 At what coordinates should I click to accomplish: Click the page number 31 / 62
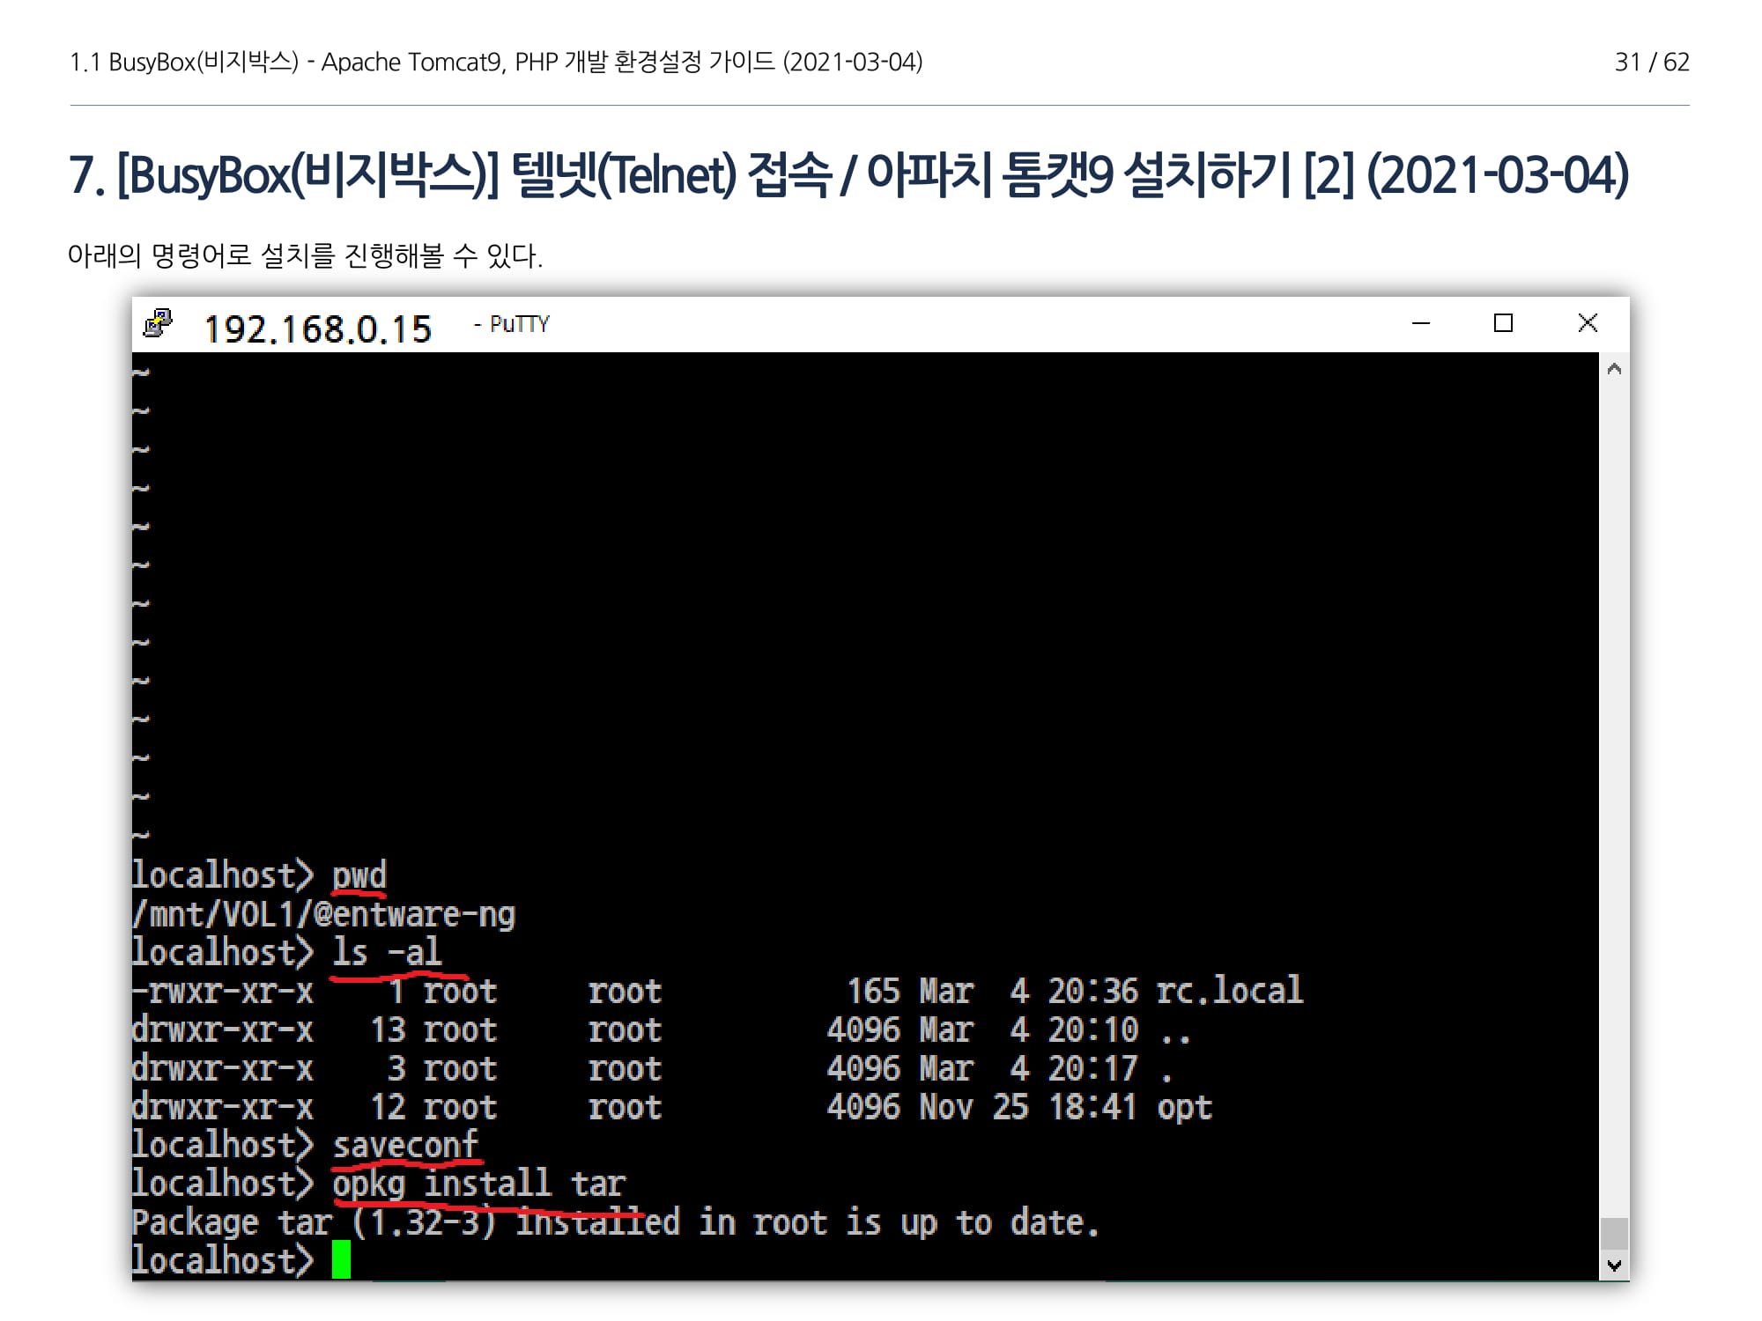click(1651, 63)
